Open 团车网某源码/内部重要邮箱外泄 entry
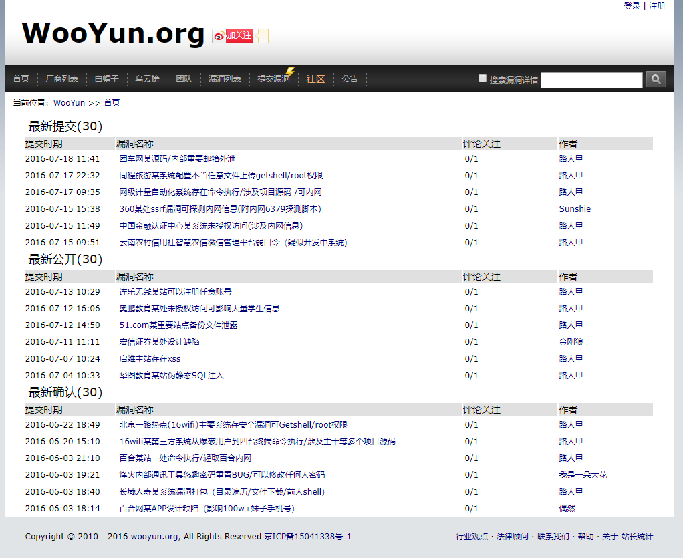Image resolution: width=683 pixels, height=558 pixels. (177, 159)
